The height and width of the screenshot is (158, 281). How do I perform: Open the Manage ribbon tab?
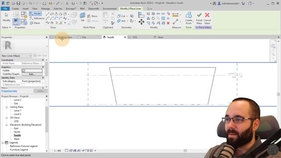click(x=46, y=9)
